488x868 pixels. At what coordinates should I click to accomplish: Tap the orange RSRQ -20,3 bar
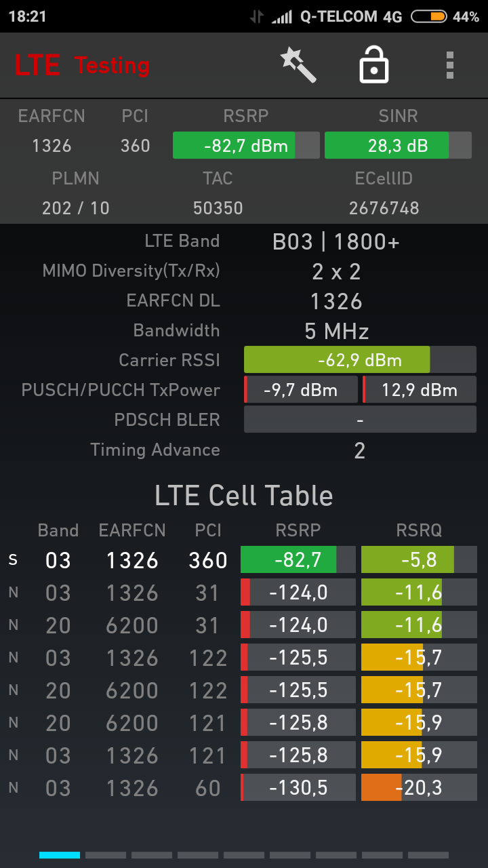click(x=419, y=788)
